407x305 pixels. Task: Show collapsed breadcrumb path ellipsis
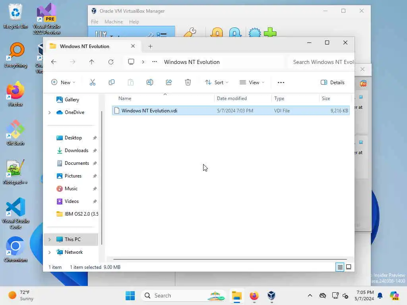pos(155,62)
